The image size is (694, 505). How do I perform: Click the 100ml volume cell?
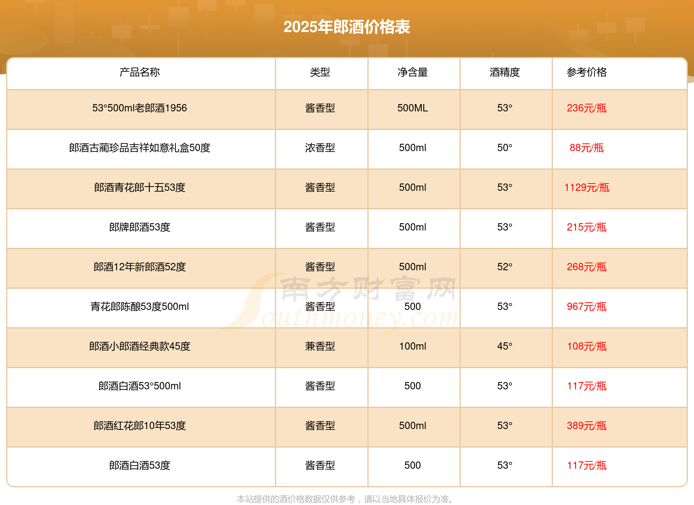[413, 346]
